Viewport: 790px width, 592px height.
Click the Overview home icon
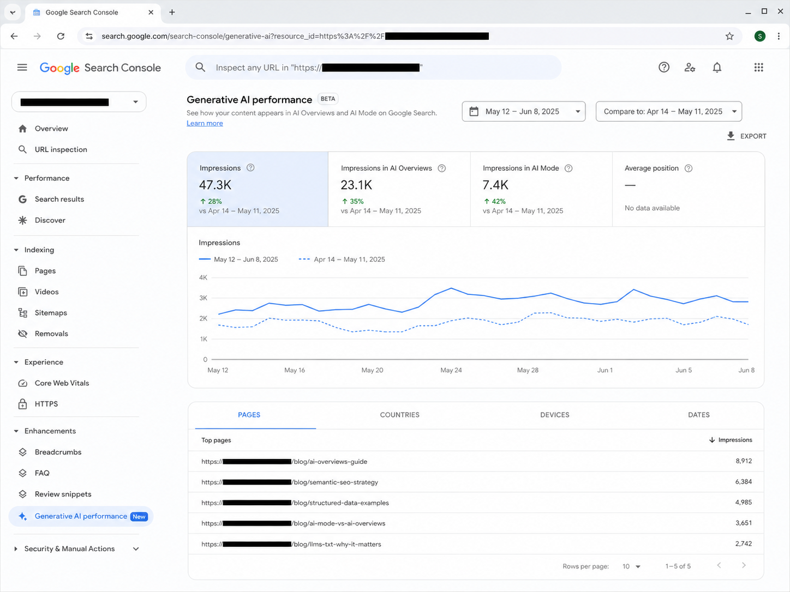[22, 129]
